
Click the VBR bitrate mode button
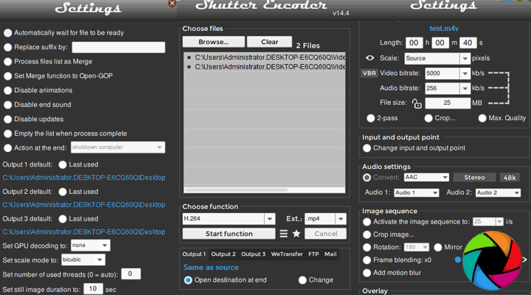click(369, 74)
